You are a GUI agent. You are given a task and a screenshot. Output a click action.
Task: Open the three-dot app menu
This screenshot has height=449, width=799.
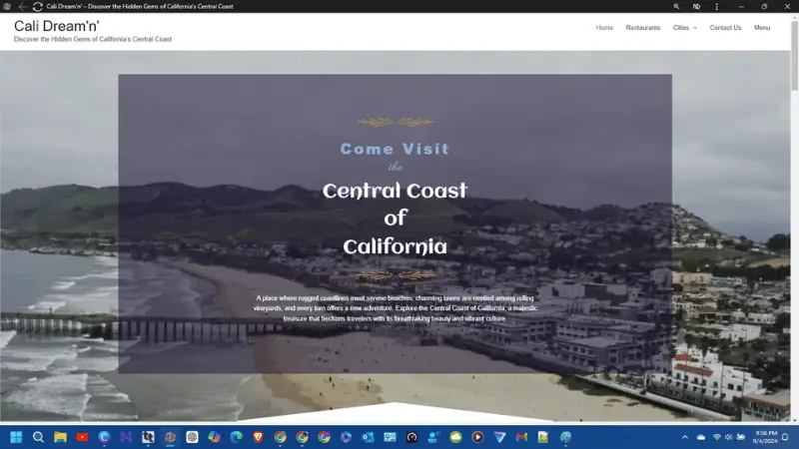[716, 7]
